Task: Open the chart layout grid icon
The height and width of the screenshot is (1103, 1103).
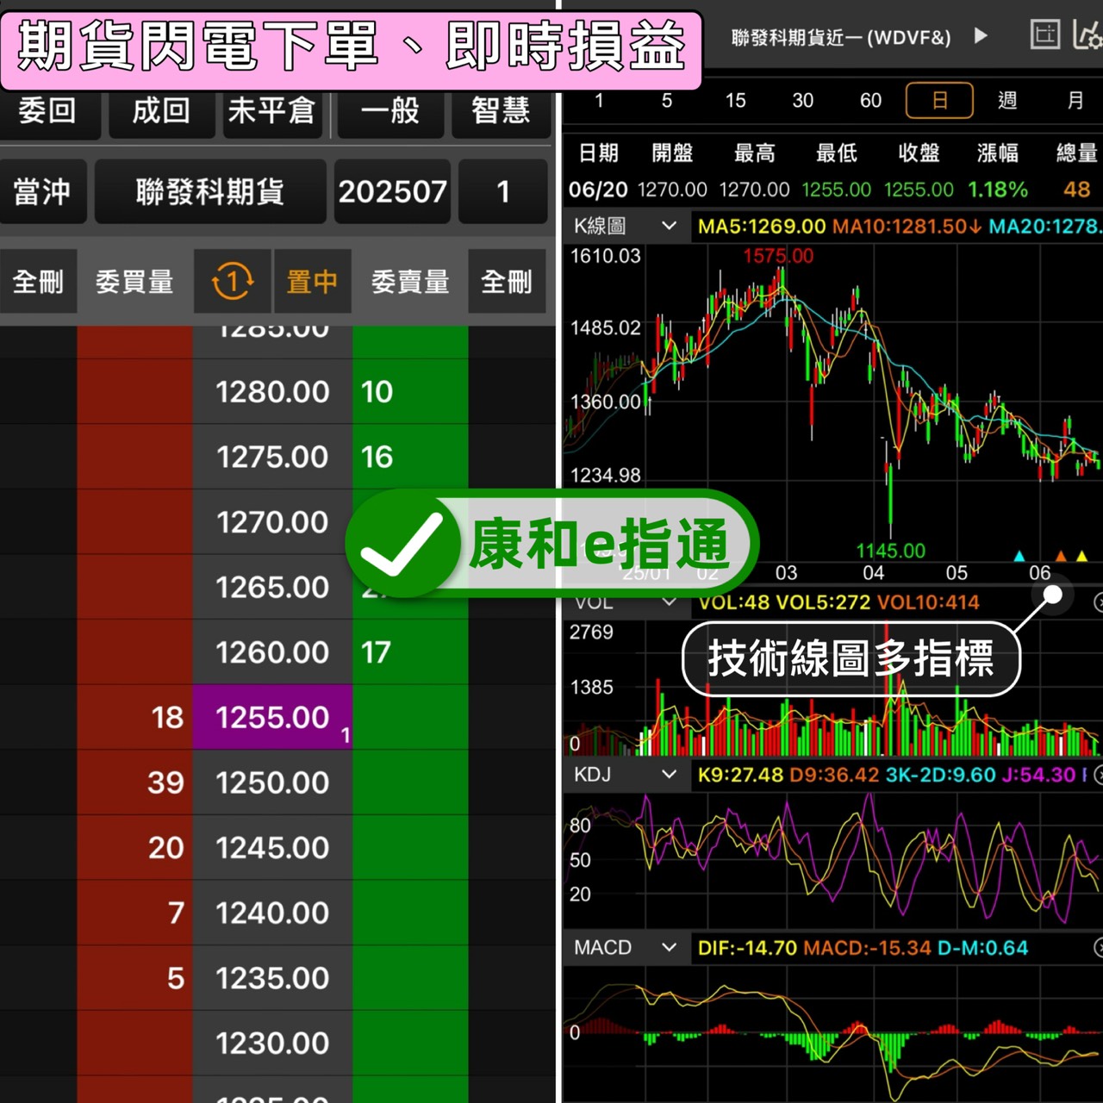Action: coord(1045,34)
